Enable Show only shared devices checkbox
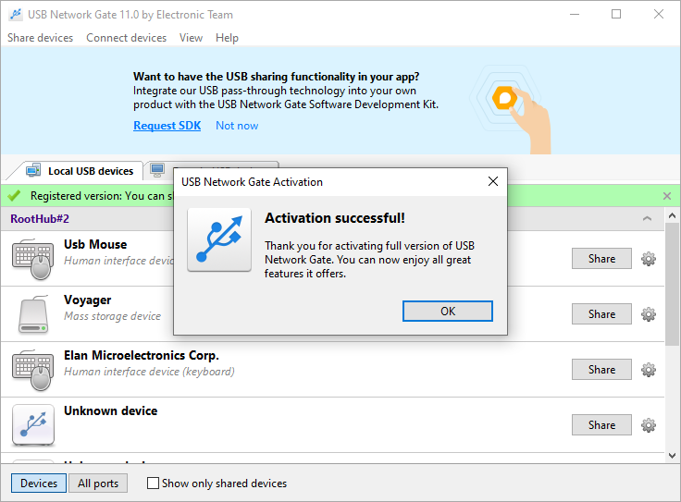This screenshot has height=502, width=681. [154, 484]
